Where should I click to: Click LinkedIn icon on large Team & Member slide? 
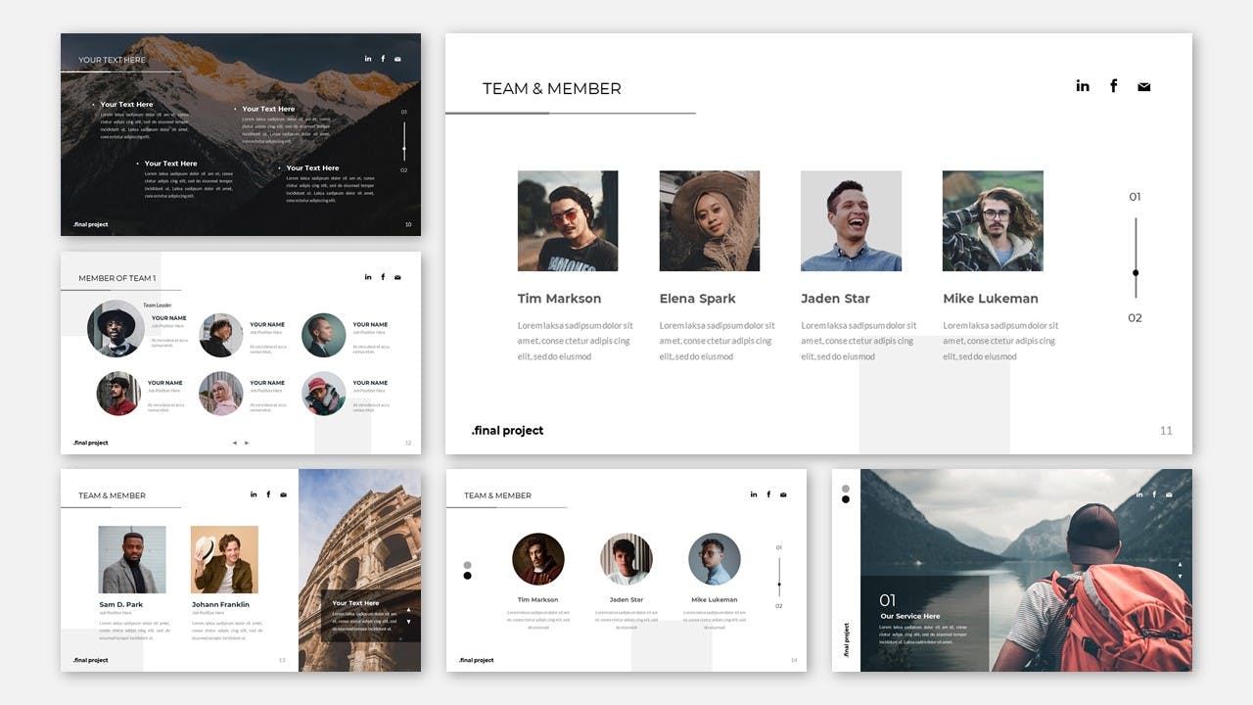click(1083, 86)
